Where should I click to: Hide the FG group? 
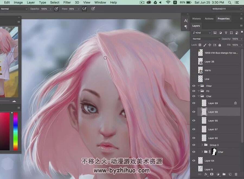click(194, 91)
